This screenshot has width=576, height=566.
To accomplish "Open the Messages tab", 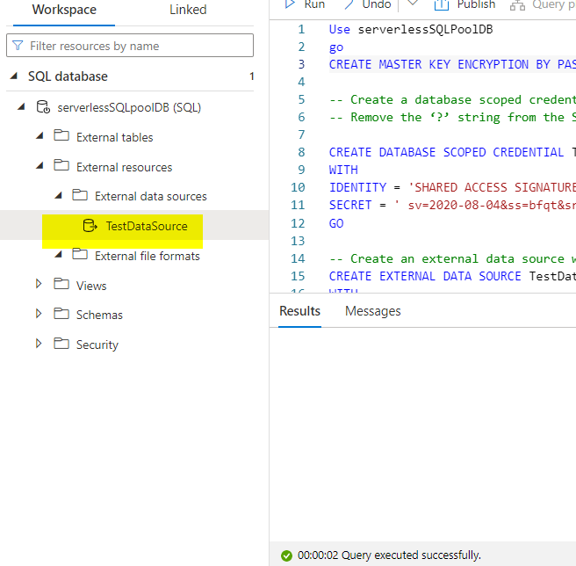I will pos(372,311).
